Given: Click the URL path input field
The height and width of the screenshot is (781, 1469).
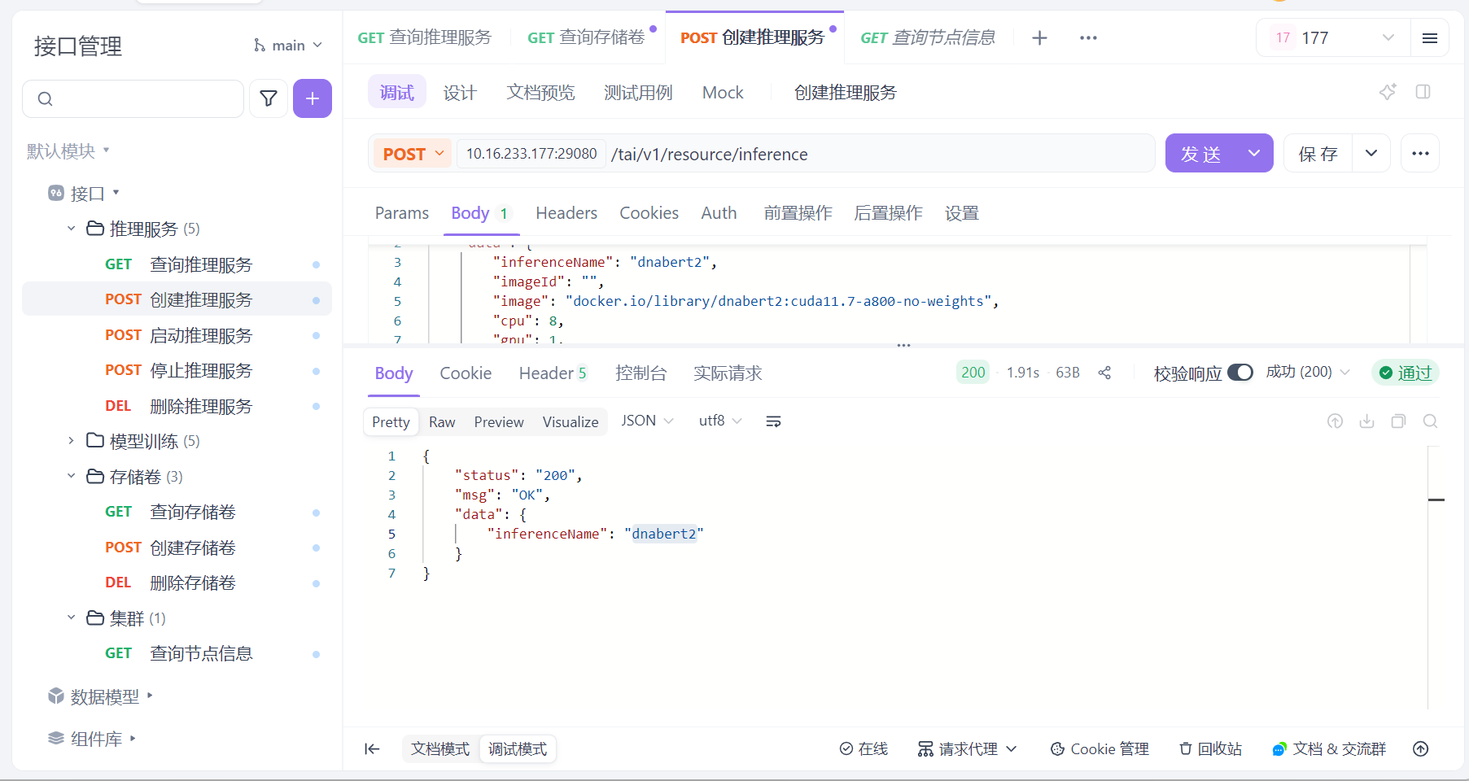Looking at the screenshot, I should (x=879, y=154).
